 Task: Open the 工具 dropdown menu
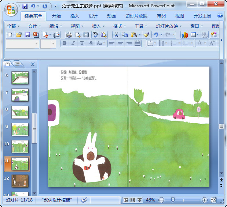click(141, 26)
